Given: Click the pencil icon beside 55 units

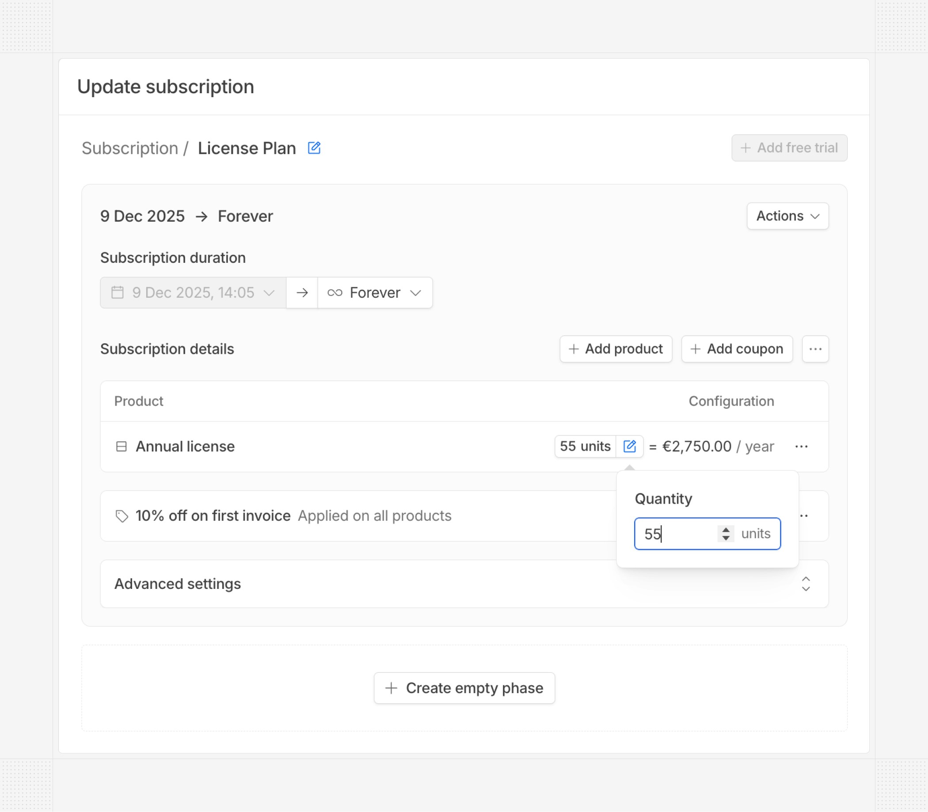Looking at the screenshot, I should 629,446.
